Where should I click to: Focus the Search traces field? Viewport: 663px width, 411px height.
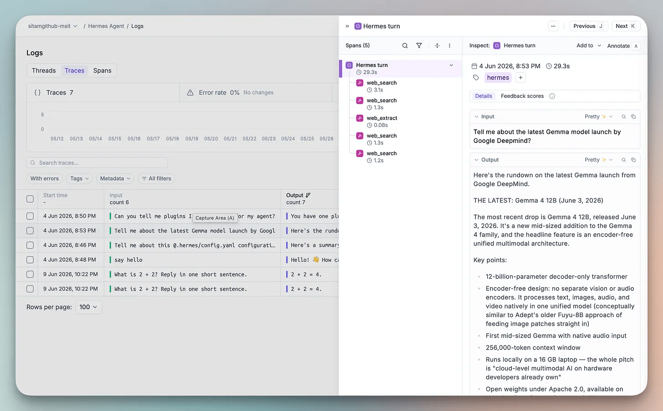97,163
